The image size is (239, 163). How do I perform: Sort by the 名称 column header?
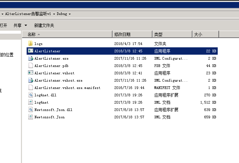(x=67, y=34)
